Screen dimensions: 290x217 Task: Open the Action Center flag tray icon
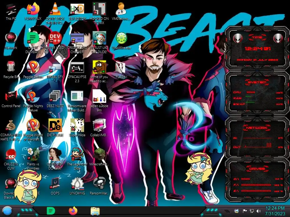coord(245,211)
